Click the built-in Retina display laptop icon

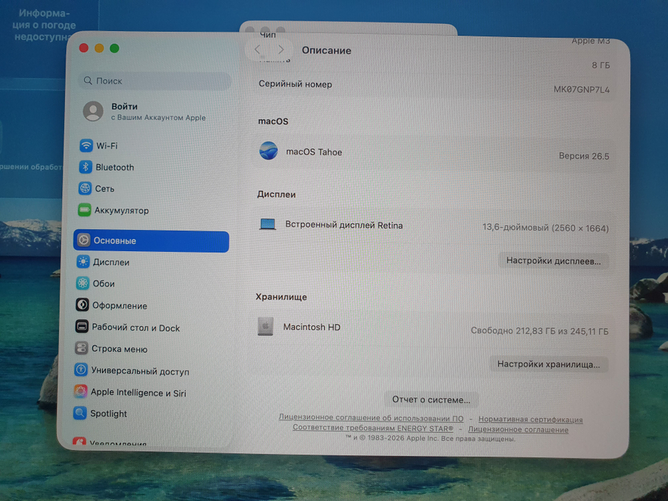click(268, 224)
